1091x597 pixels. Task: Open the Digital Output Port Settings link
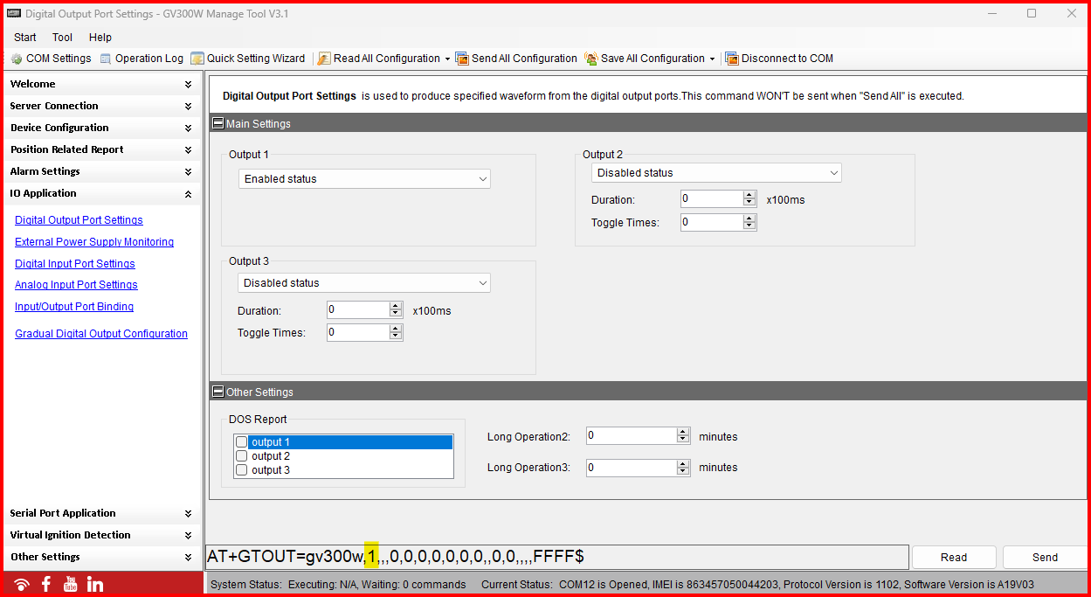pos(79,220)
